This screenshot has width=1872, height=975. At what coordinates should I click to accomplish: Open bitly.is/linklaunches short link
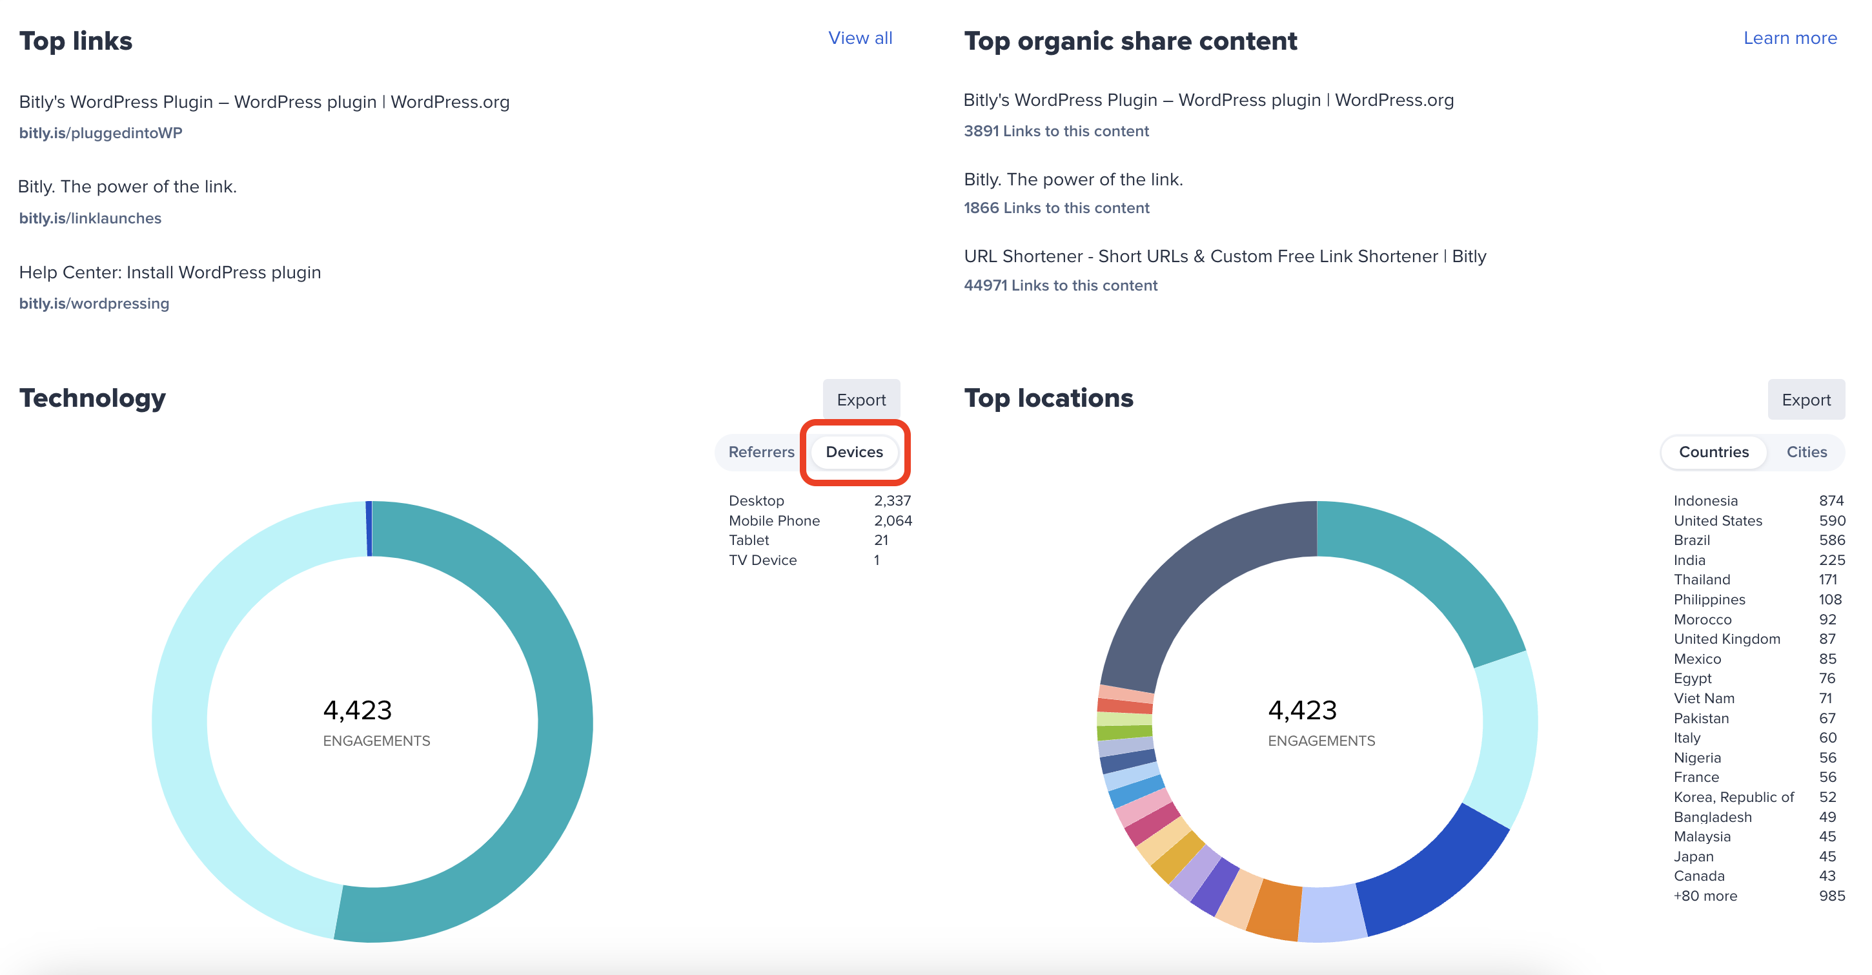coord(90,218)
